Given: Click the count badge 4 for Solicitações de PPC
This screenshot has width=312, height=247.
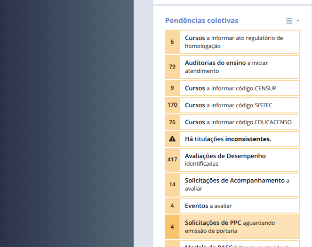Looking at the screenshot, I should point(172,227).
